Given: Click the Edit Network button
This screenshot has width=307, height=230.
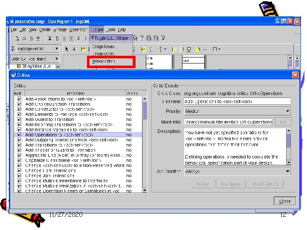Looking at the screenshot, I should click(x=266, y=184).
